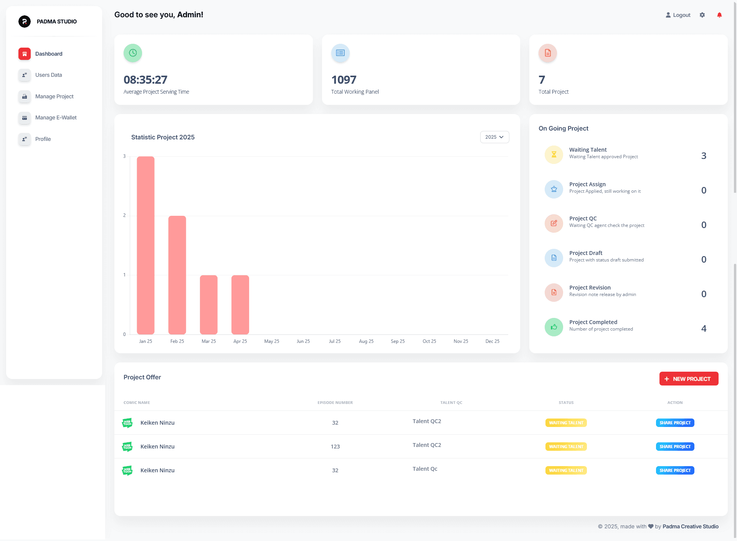The image size is (737, 541).
Task: Click the Jan 25 chart bar
Action: click(x=145, y=245)
